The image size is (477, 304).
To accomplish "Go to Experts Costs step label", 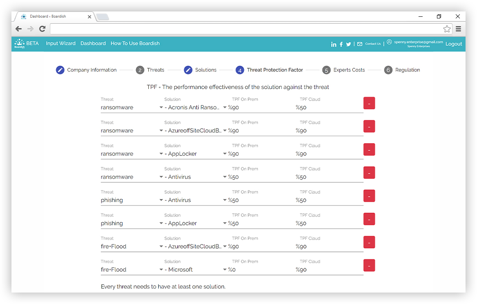I will 349,70.
